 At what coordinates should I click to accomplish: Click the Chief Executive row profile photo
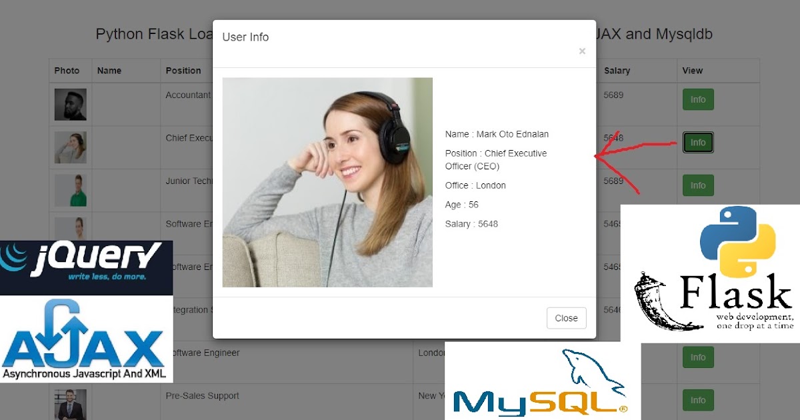pos(70,147)
